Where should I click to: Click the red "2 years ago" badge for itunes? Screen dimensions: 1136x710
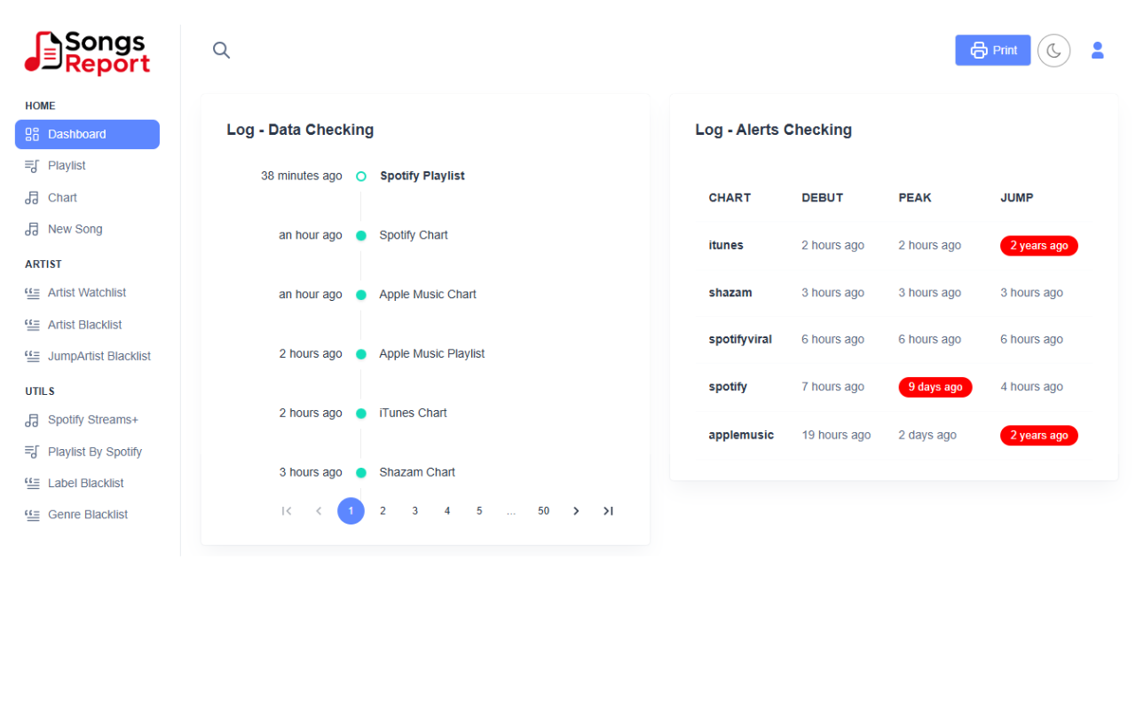click(x=1039, y=246)
